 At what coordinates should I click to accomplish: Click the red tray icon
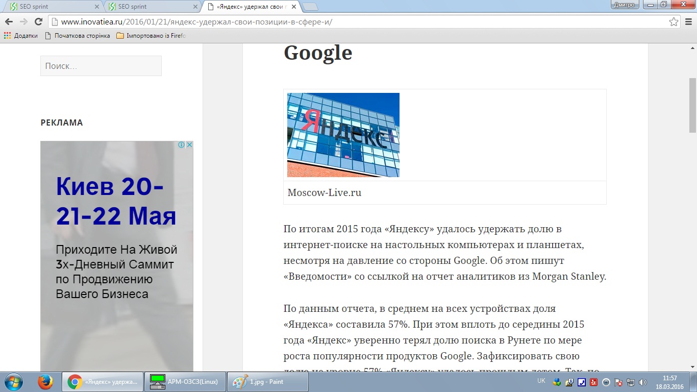[x=594, y=382]
